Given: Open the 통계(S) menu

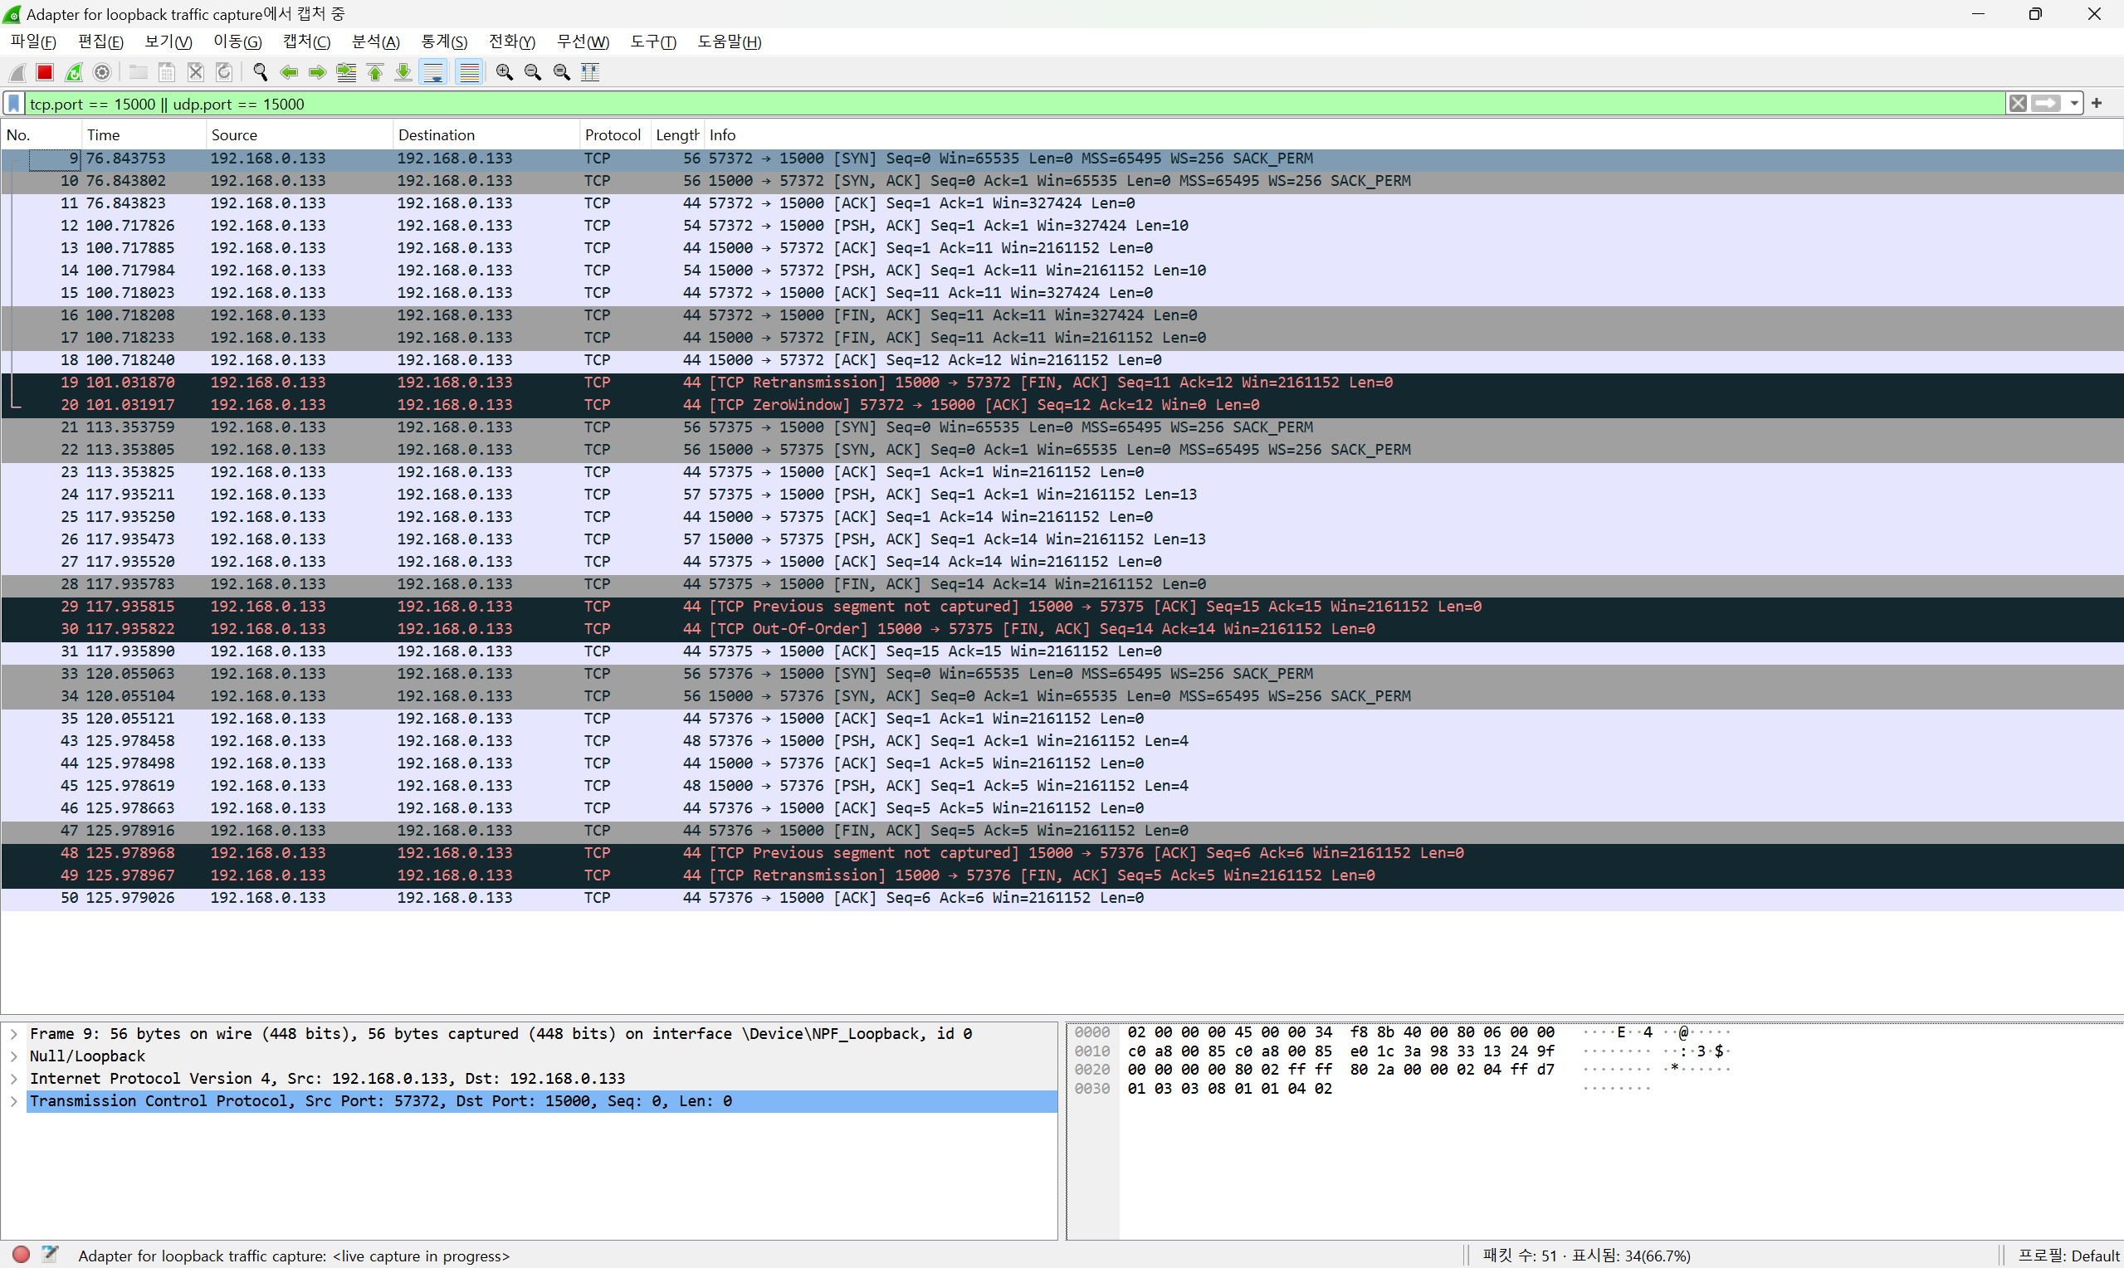Looking at the screenshot, I should click(444, 41).
